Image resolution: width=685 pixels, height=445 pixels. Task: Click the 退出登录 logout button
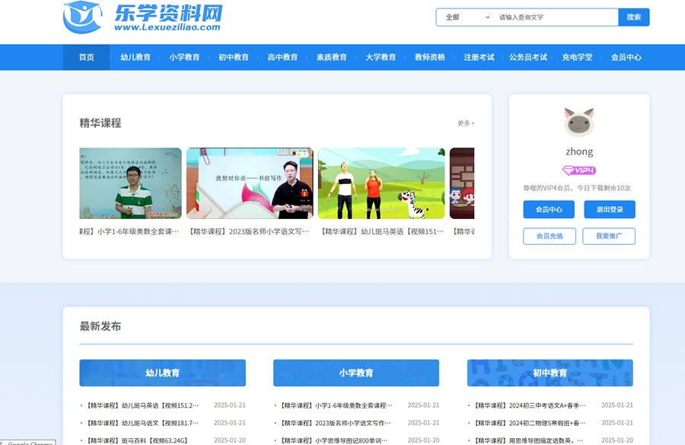tap(609, 209)
